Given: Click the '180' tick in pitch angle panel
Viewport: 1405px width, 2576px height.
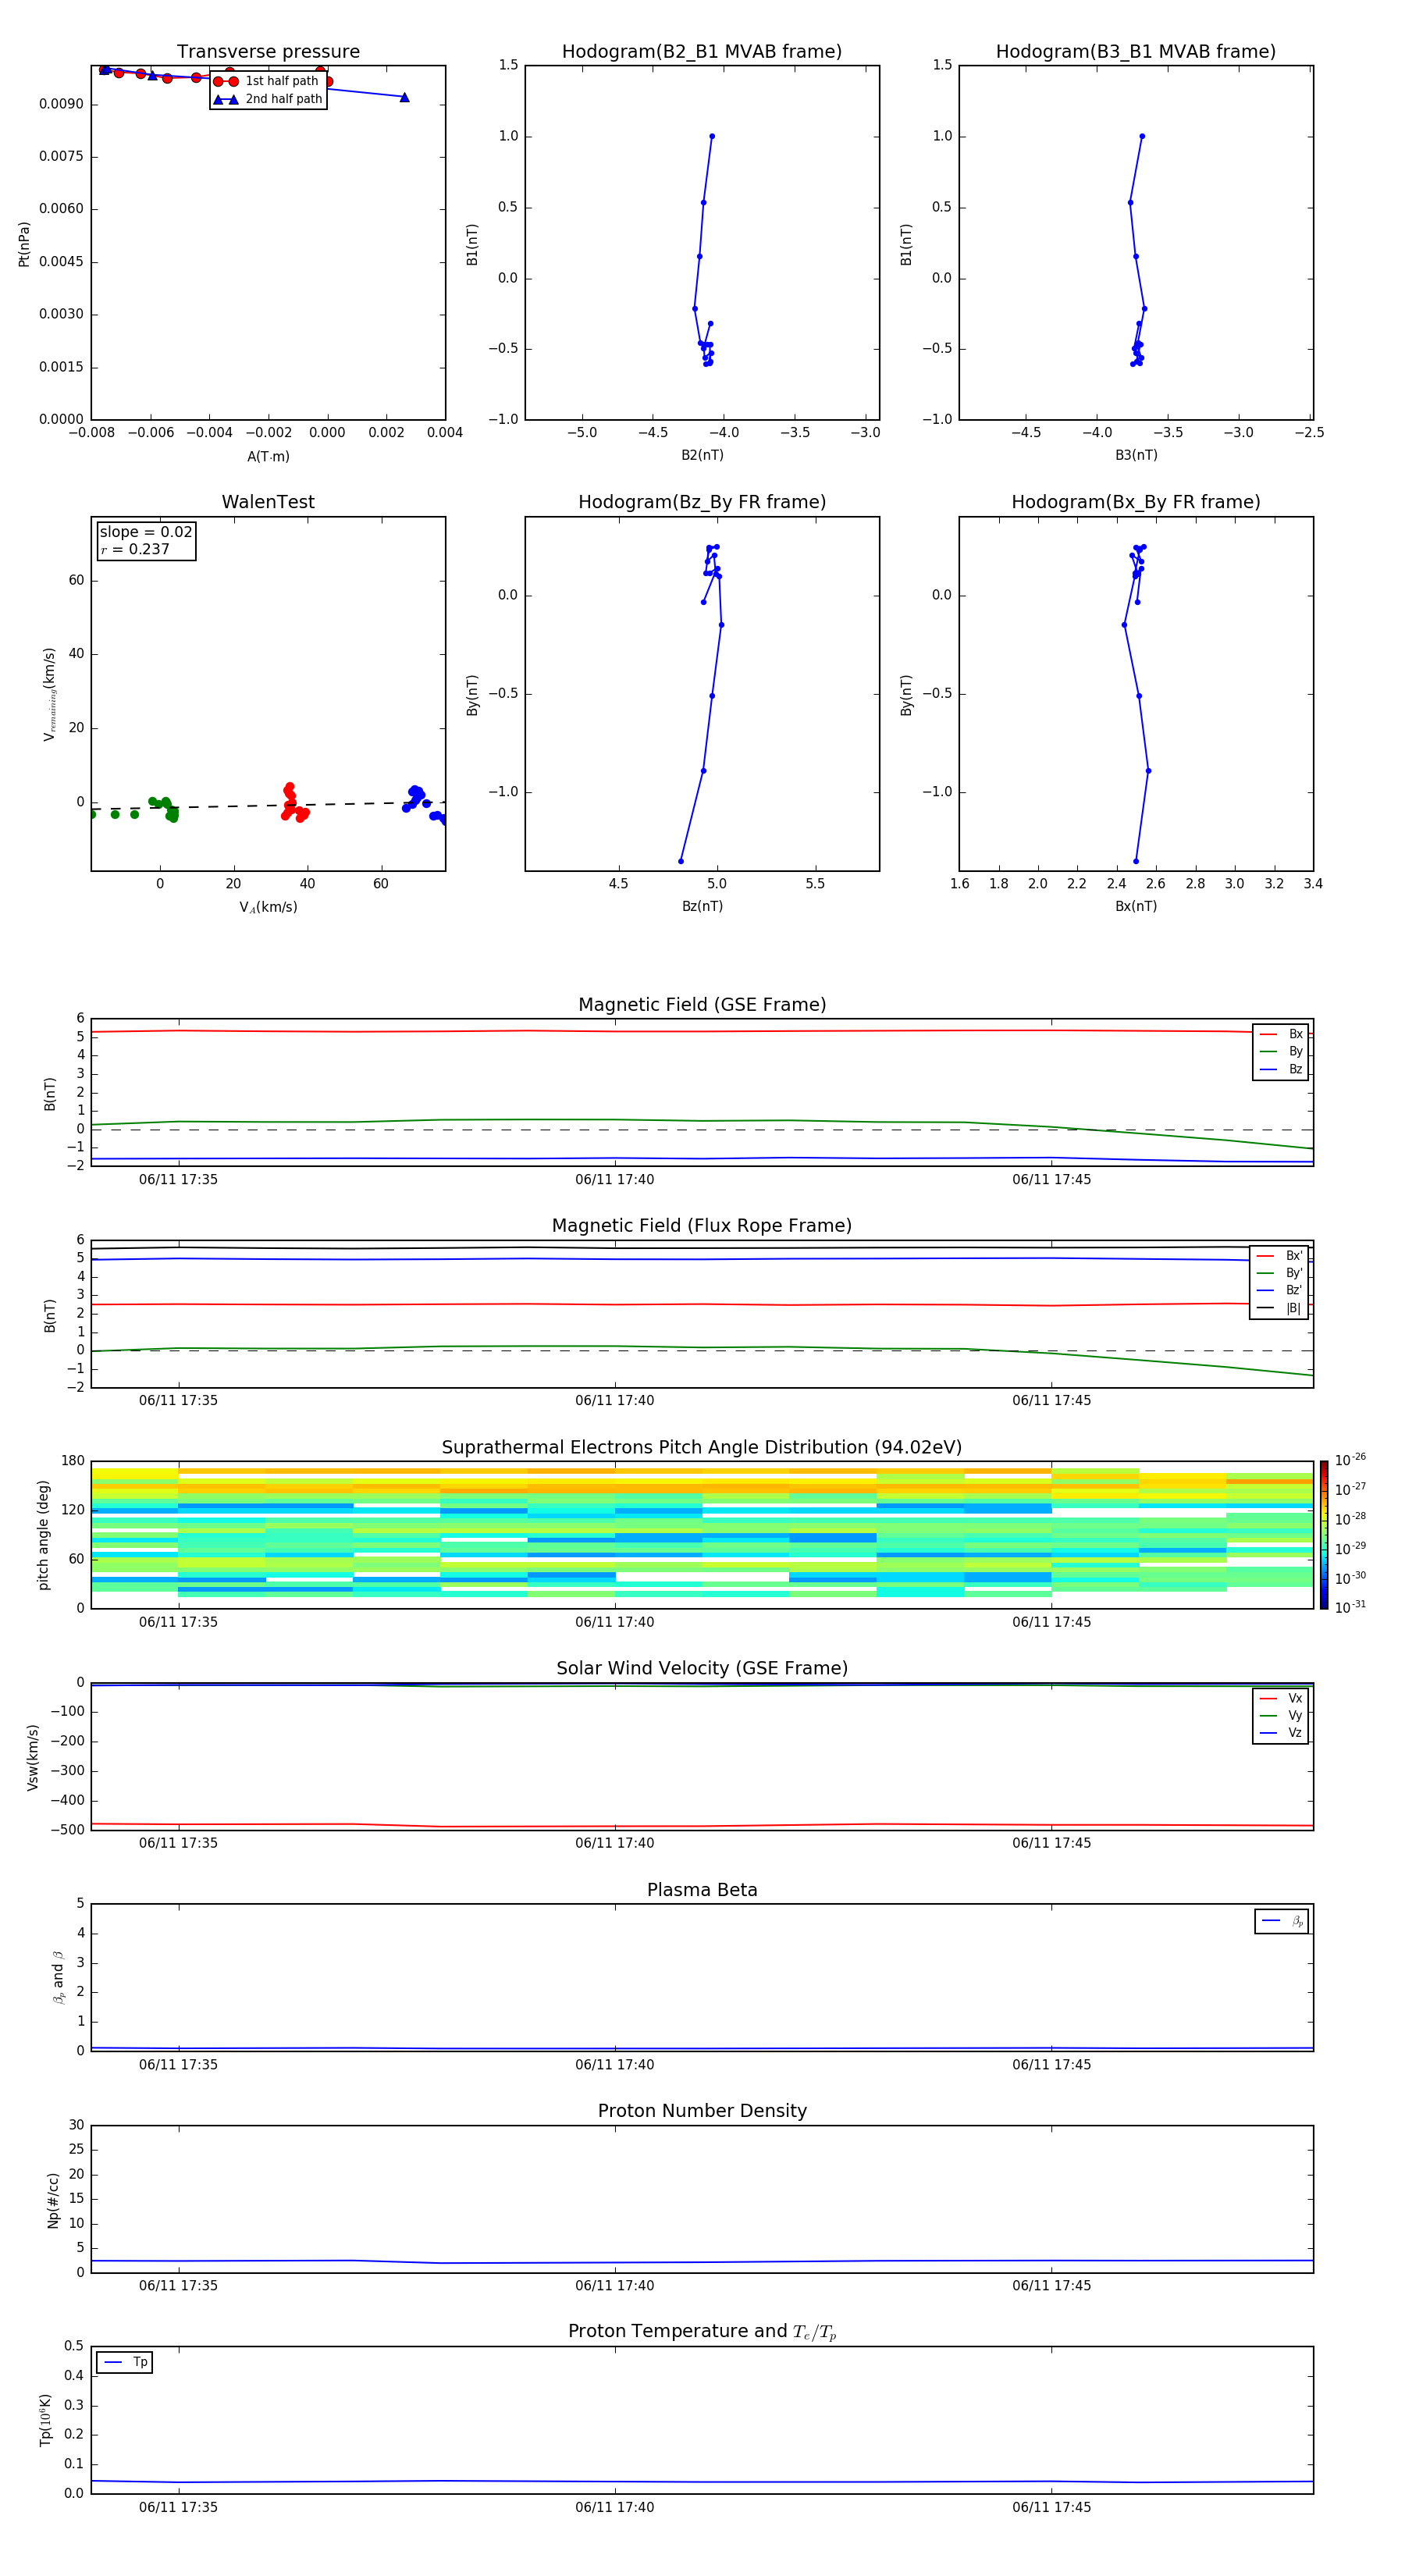Looking at the screenshot, I should (73, 1461).
